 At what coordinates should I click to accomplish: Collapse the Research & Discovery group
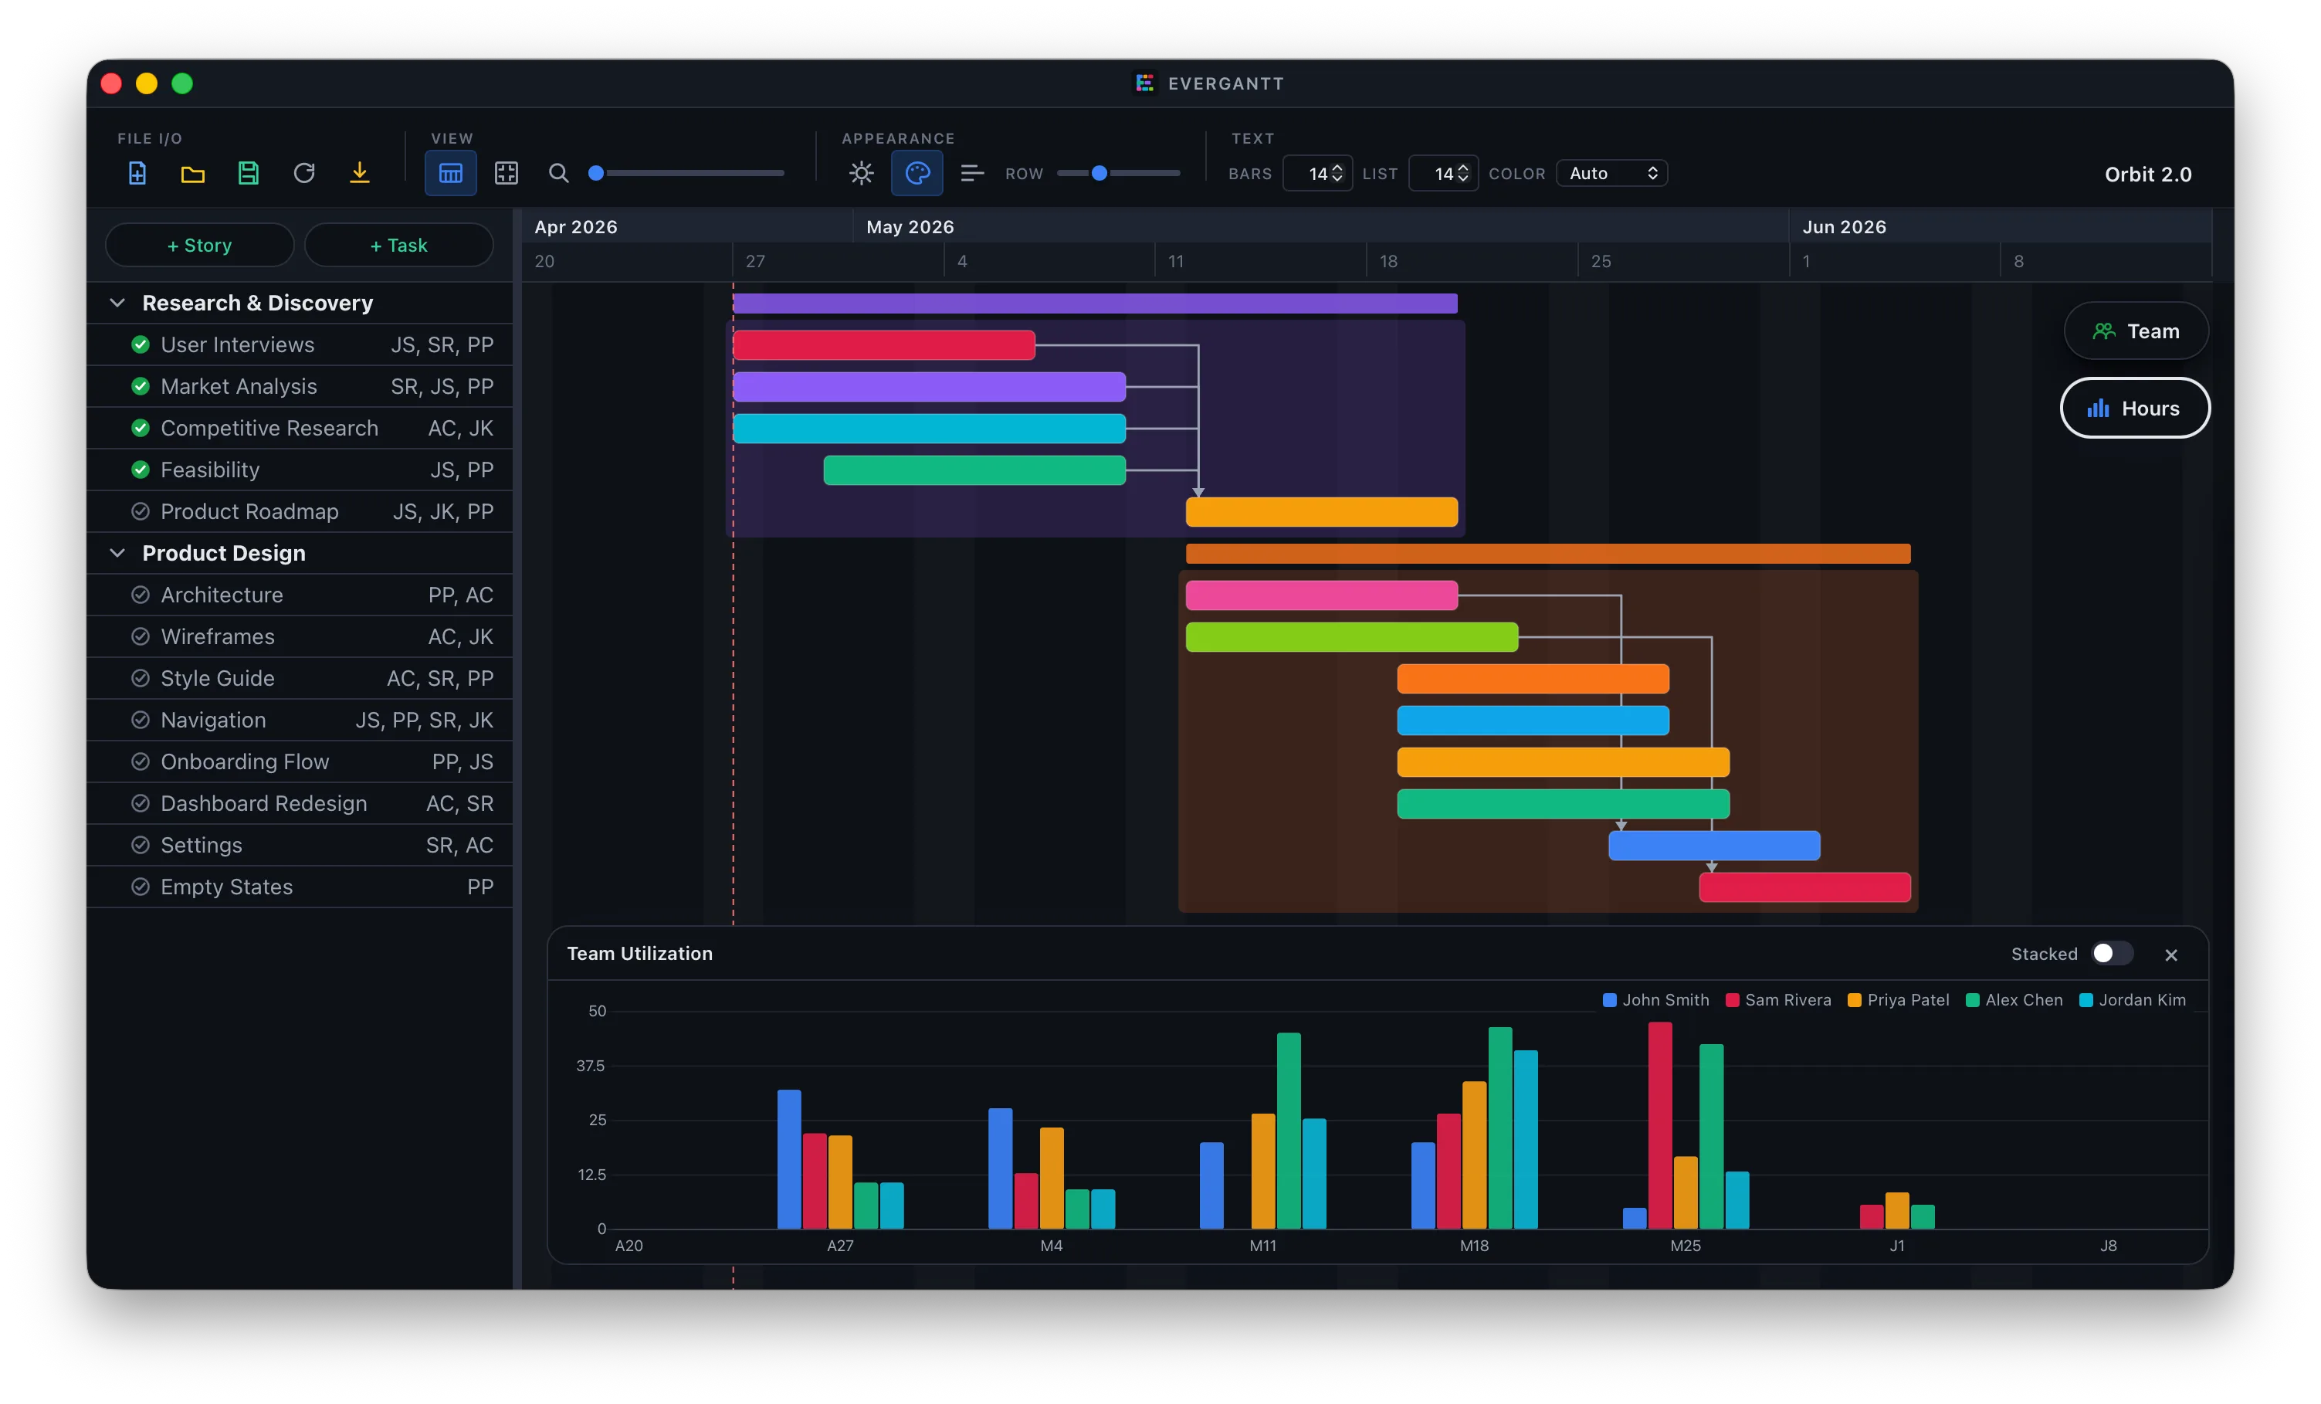point(117,304)
